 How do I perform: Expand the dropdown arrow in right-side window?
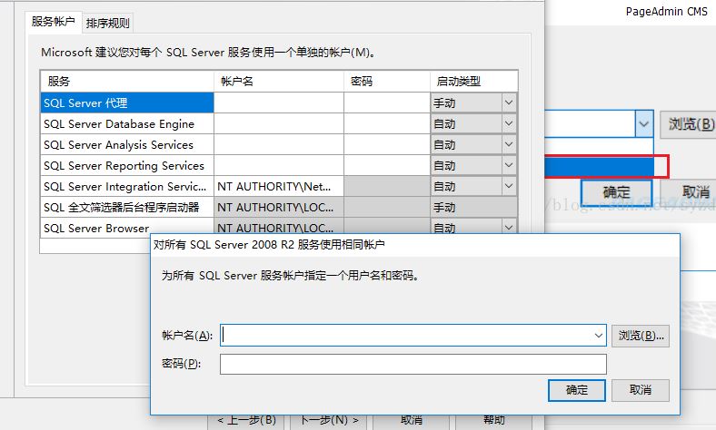[644, 123]
